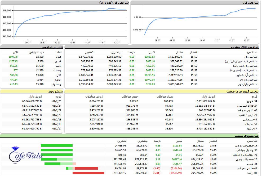This screenshot has height=176, width=262.
Task: Open the فملی symbol in index impact list
Action: (x=59, y=61)
